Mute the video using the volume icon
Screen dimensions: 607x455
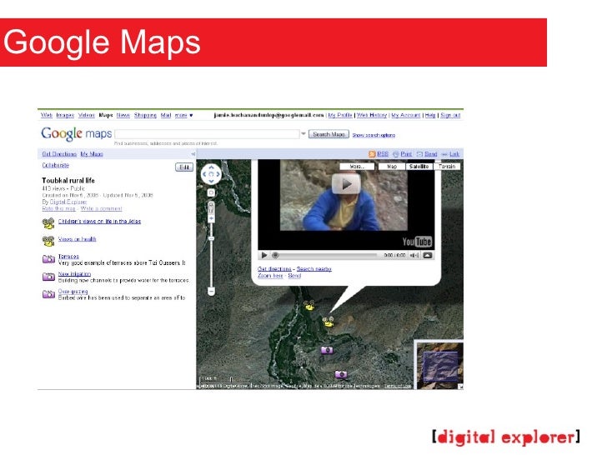[x=414, y=255]
